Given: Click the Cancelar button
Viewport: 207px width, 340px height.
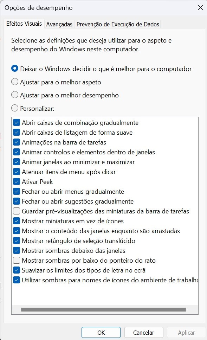Looking at the screenshot, I should (x=143, y=332).
